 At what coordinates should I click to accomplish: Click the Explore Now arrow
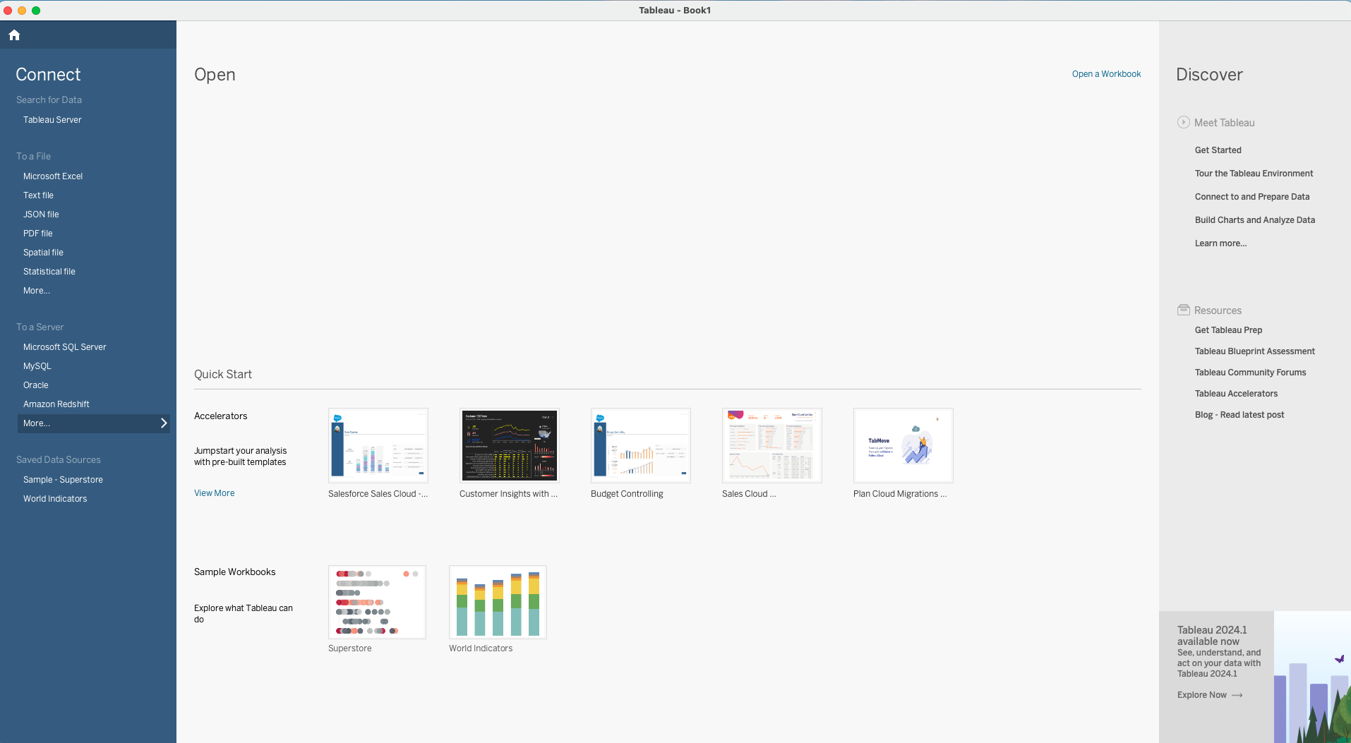(x=1237, y=695)
